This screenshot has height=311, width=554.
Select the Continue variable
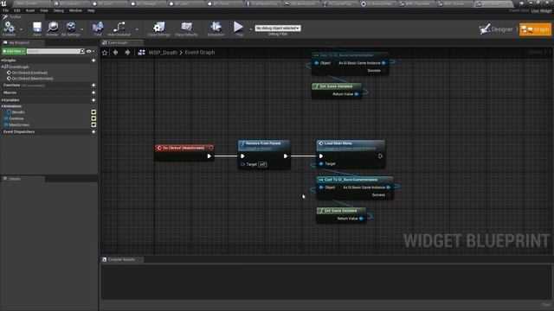[x=16, y=118]
